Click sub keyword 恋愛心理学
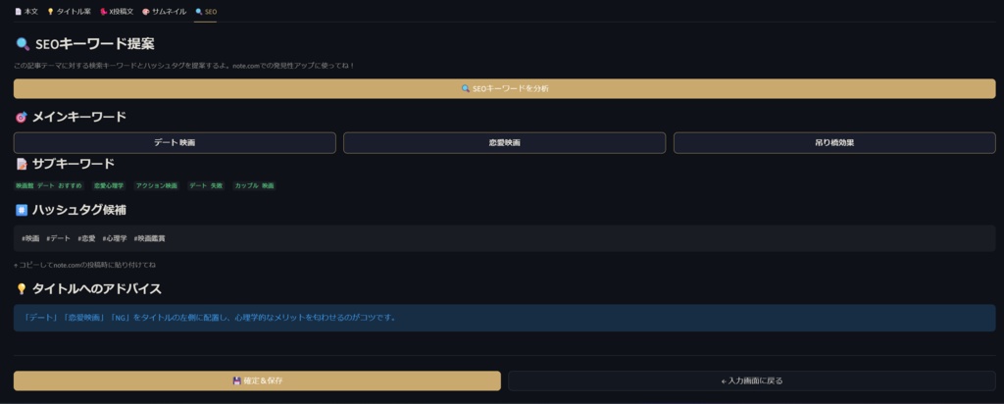The image size is (1004, 404). coord(109,185)
